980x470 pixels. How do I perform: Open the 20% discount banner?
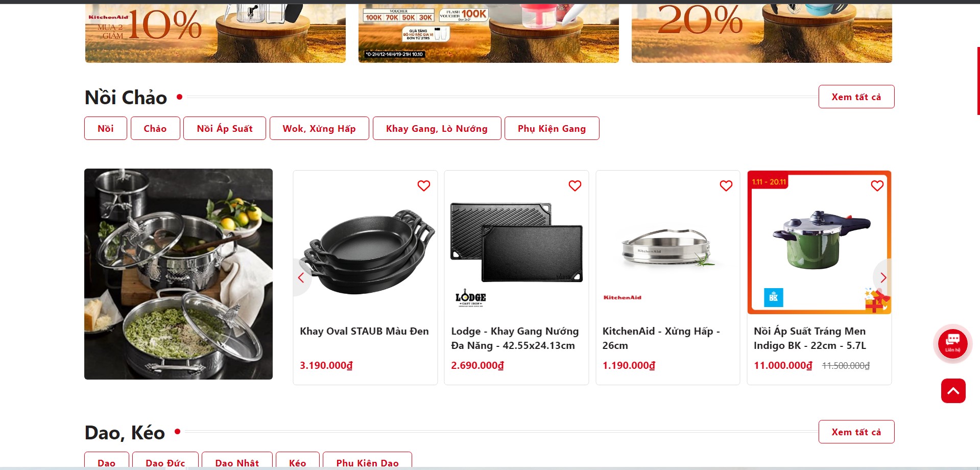(761, 33)
